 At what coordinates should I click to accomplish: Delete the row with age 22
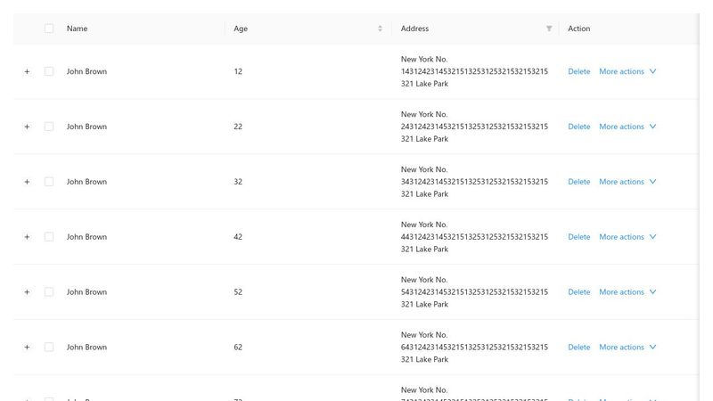point(578,127)
